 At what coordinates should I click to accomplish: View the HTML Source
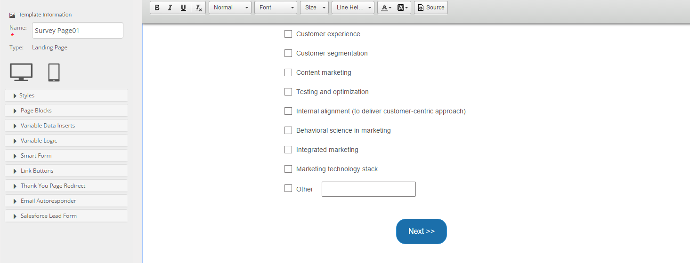click(431, 8)
